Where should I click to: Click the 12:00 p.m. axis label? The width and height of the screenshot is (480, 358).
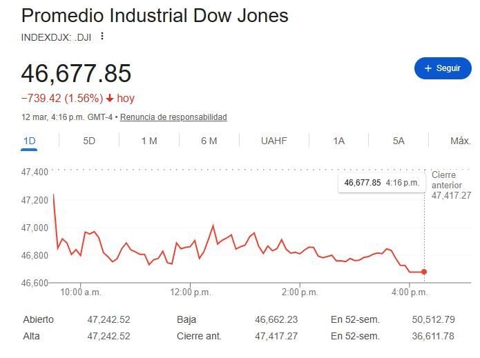coord(190,292)
